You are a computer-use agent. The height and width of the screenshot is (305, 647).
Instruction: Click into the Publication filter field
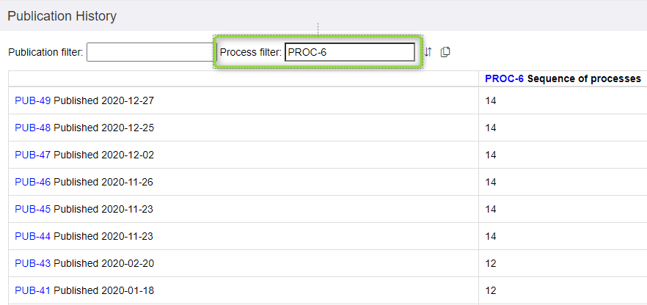click(x=150, y=52)
